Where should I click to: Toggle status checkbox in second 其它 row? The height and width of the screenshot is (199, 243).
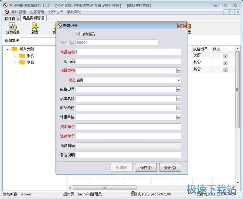coord(226,63)
